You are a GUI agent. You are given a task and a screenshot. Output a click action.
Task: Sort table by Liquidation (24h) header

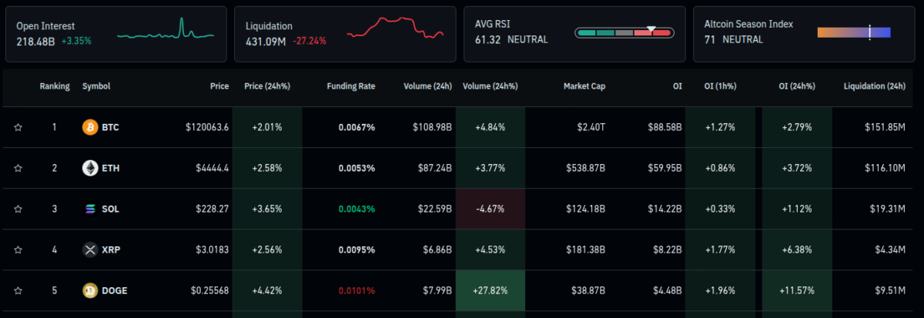tap(874, 86)
